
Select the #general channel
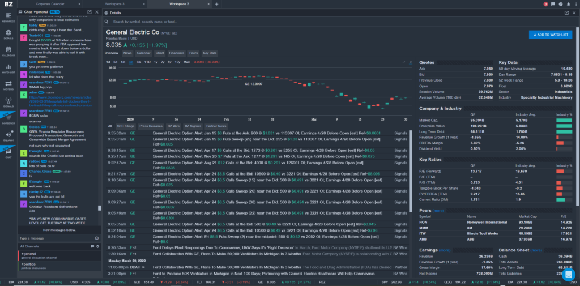tap(59, 255)
